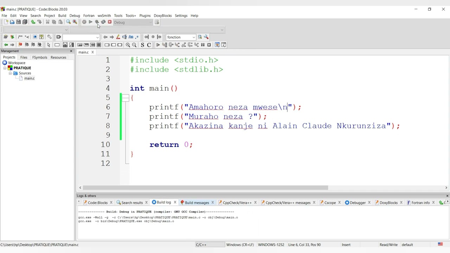Click the New file icon
Screen dimensions: 450x253
tap(6, 22)
